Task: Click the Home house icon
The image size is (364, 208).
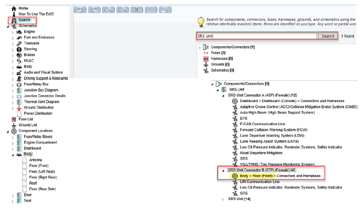Action: (14, 8)
